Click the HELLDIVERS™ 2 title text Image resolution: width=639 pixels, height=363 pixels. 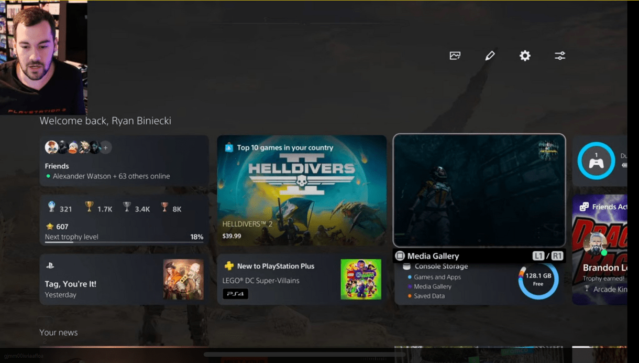pos(247,224)
